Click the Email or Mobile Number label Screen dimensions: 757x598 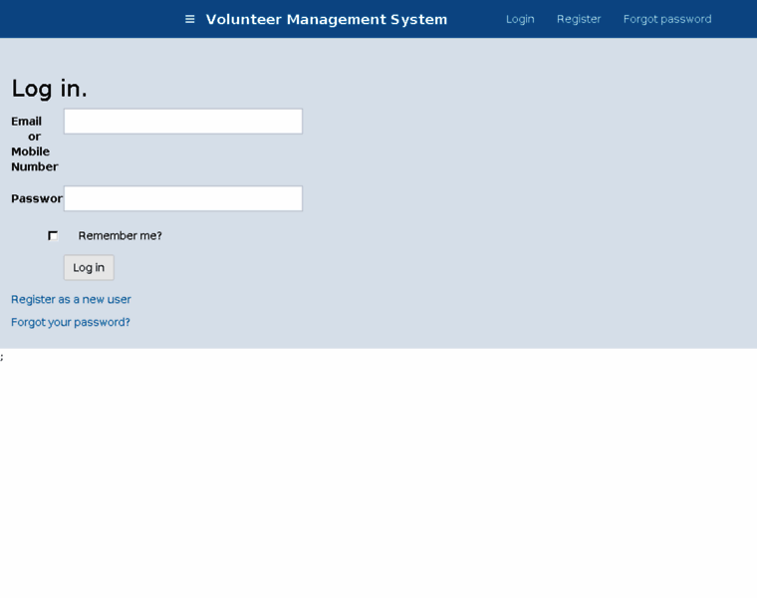34,144
